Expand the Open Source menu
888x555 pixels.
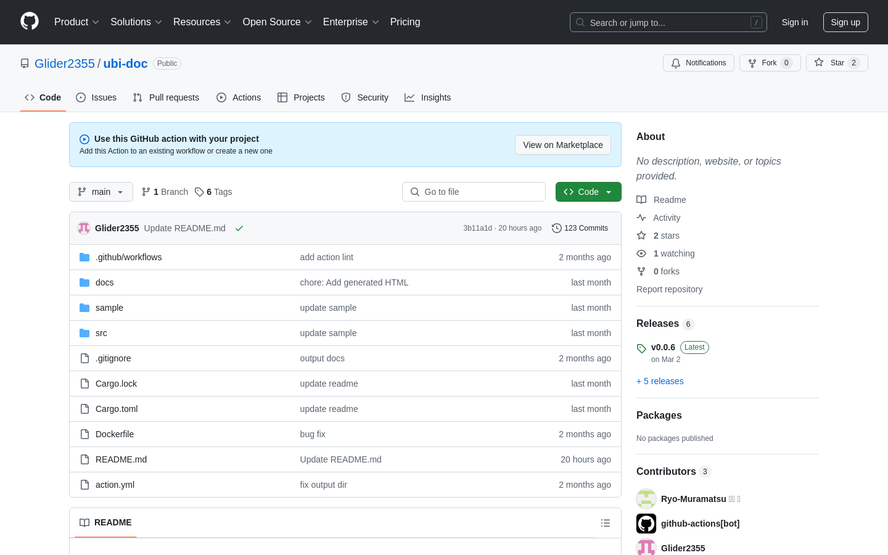(277, 22)
